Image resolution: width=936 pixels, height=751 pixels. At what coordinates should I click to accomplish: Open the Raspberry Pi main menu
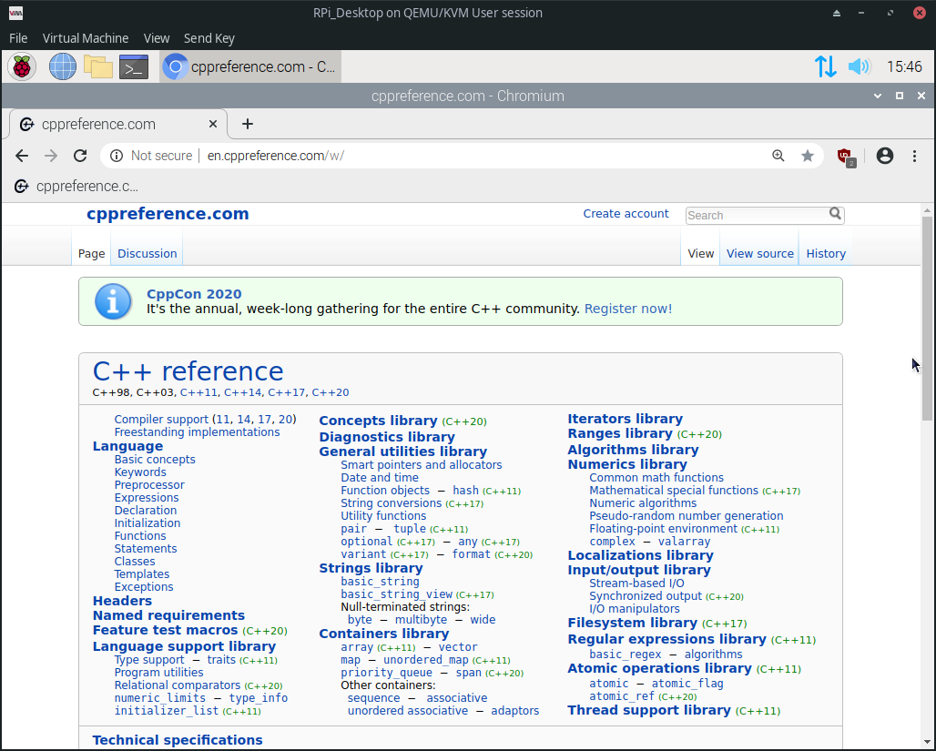click(x=22, y=66)
